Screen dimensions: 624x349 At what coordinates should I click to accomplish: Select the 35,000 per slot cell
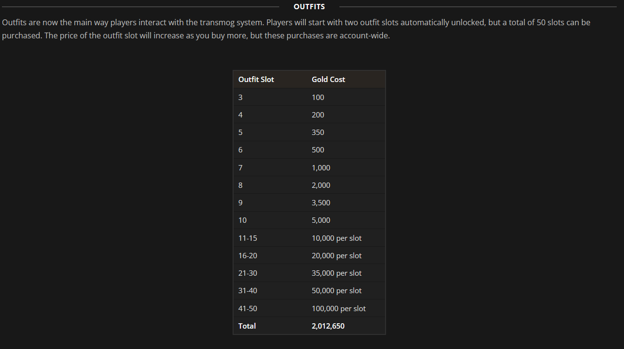pyautogui.click(x=337, y=273)
